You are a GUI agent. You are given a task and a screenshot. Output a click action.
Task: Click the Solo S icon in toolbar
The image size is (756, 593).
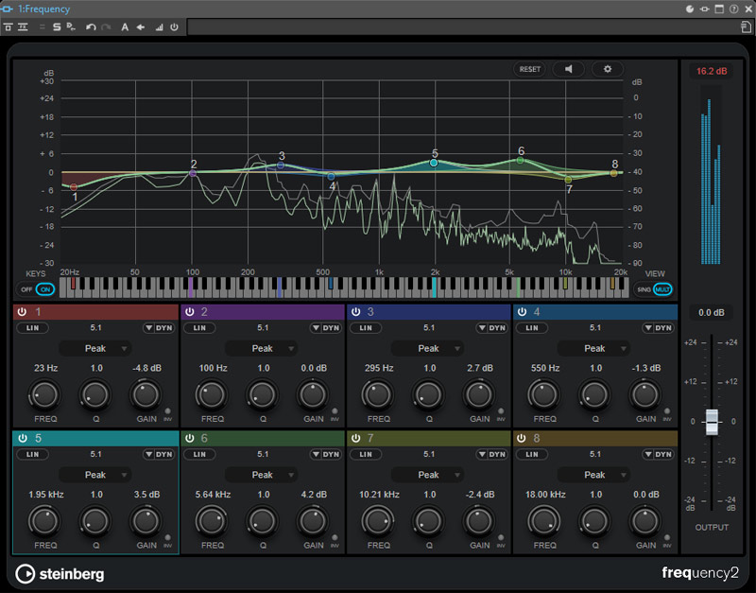click(x=57, y=27)
